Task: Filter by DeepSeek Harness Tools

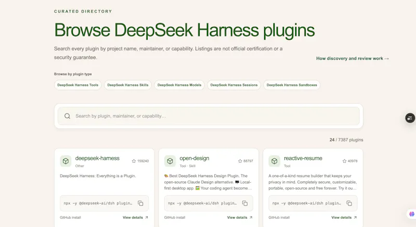Action: pyautogui.click(x=77, y=85)
